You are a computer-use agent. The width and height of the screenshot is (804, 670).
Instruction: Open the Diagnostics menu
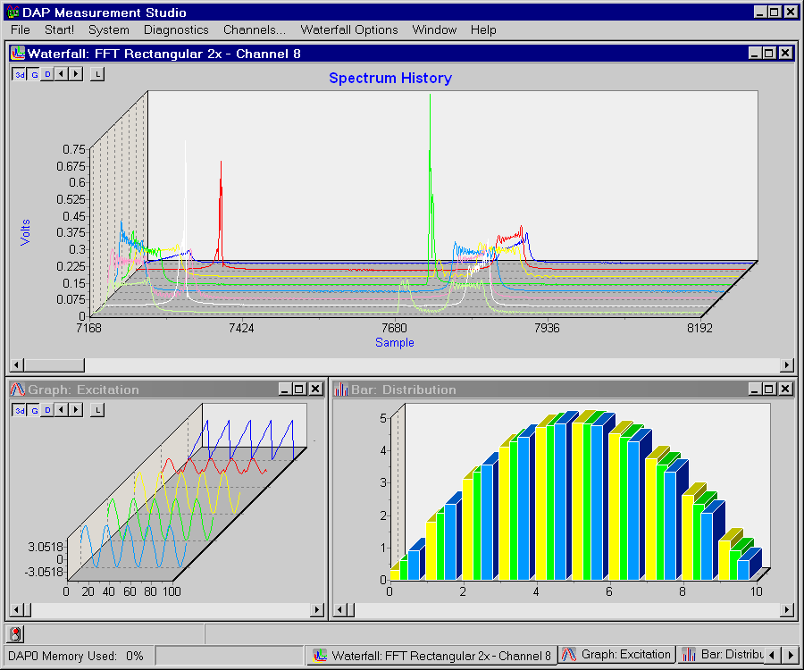(176, 29)
